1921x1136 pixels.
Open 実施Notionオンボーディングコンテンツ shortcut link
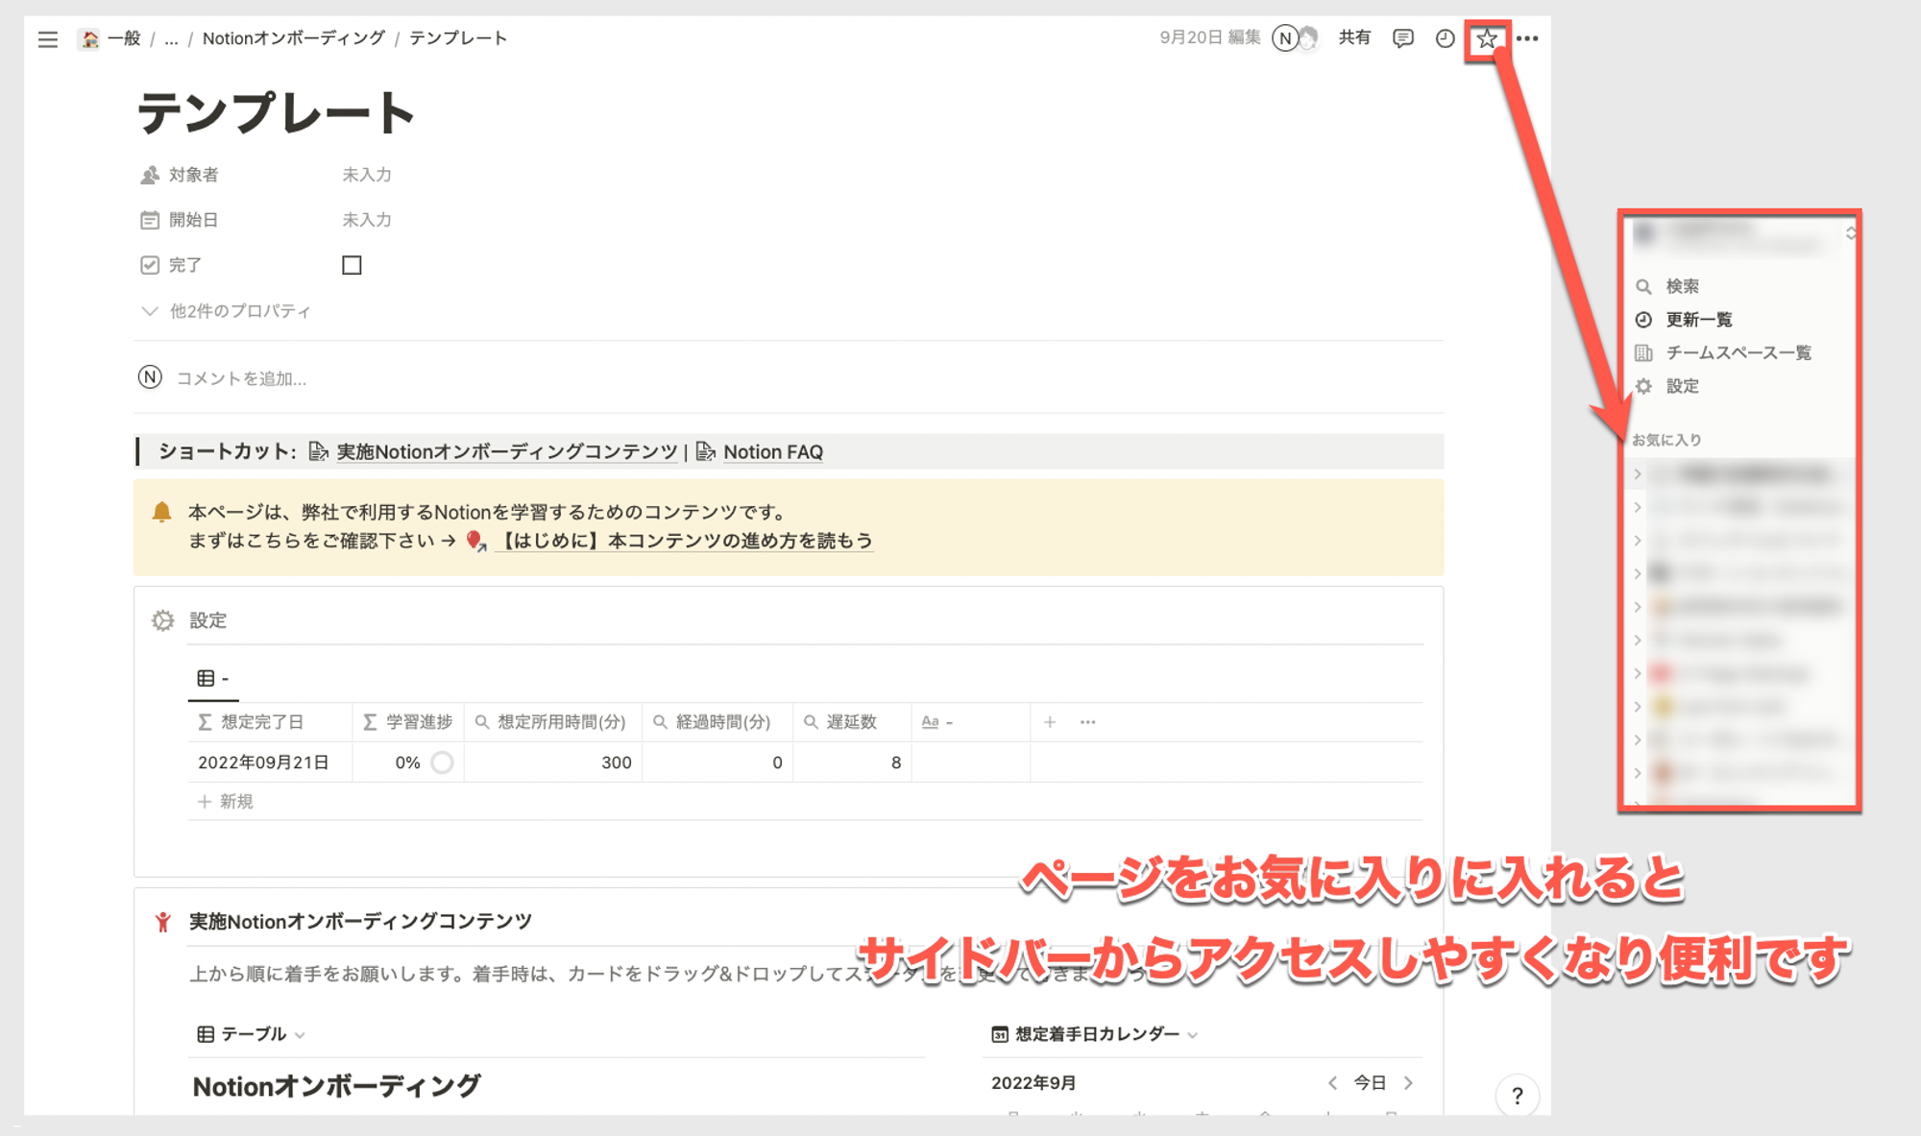pyautogui.click(x=494, y=451)
